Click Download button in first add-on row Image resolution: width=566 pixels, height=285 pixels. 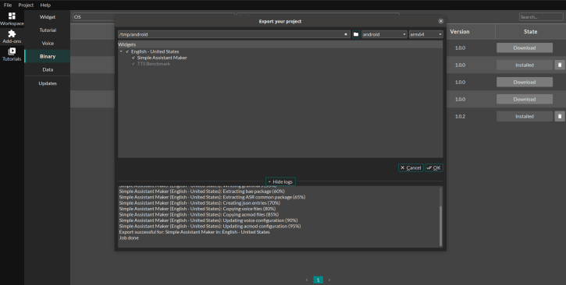click(524, 47)
